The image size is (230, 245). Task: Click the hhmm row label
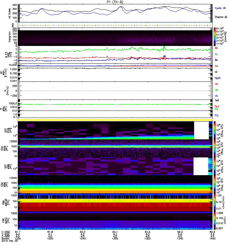5,239
